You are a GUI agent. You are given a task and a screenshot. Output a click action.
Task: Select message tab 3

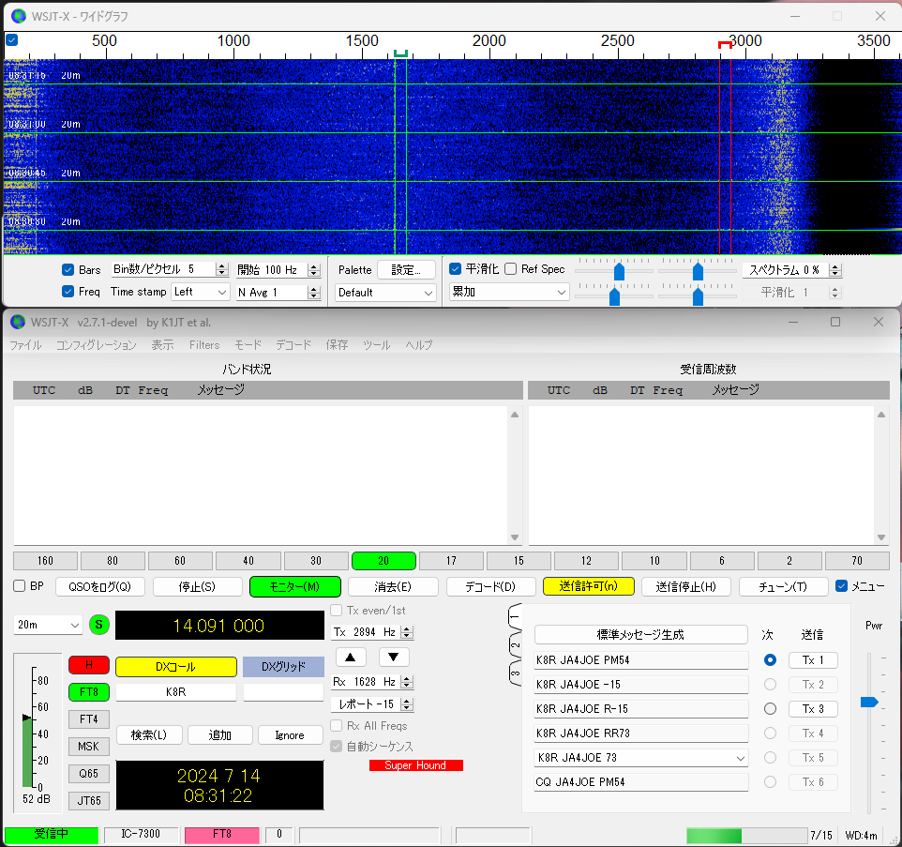tap(515, 673)
